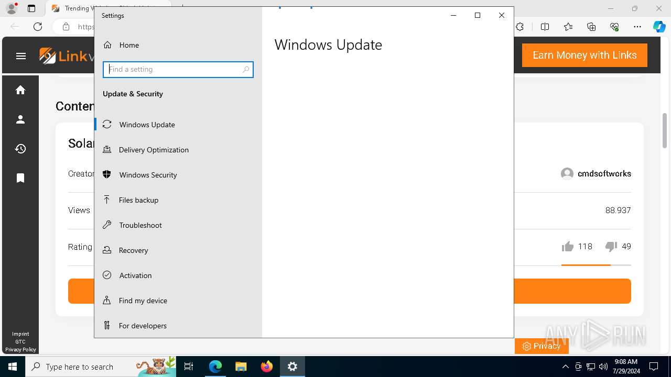Click Settings gear on taskbar
Image resolution: width=671 pixels, height=377 pixels.
292,367
